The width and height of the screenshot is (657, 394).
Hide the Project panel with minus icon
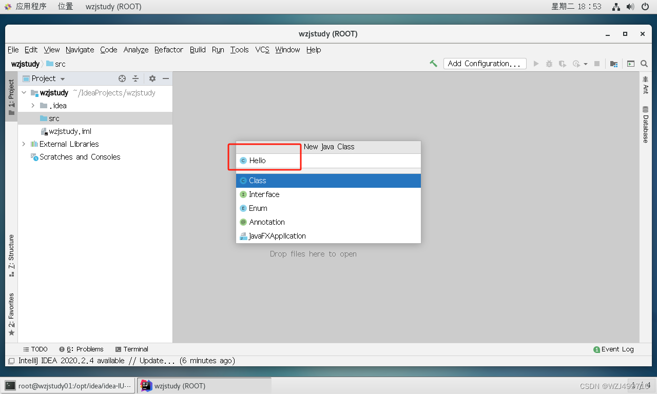coord(166,78)
